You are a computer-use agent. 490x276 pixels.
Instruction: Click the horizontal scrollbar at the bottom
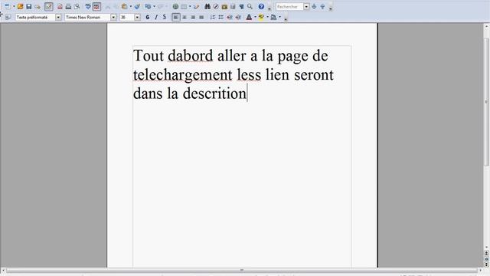pyautogui.click(x=241, y=270)
